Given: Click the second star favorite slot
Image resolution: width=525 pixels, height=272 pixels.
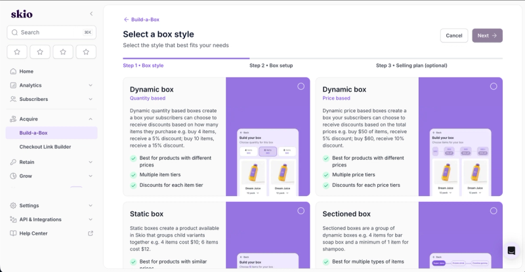Looking at the screenshot, I should [x=40, y=52].
